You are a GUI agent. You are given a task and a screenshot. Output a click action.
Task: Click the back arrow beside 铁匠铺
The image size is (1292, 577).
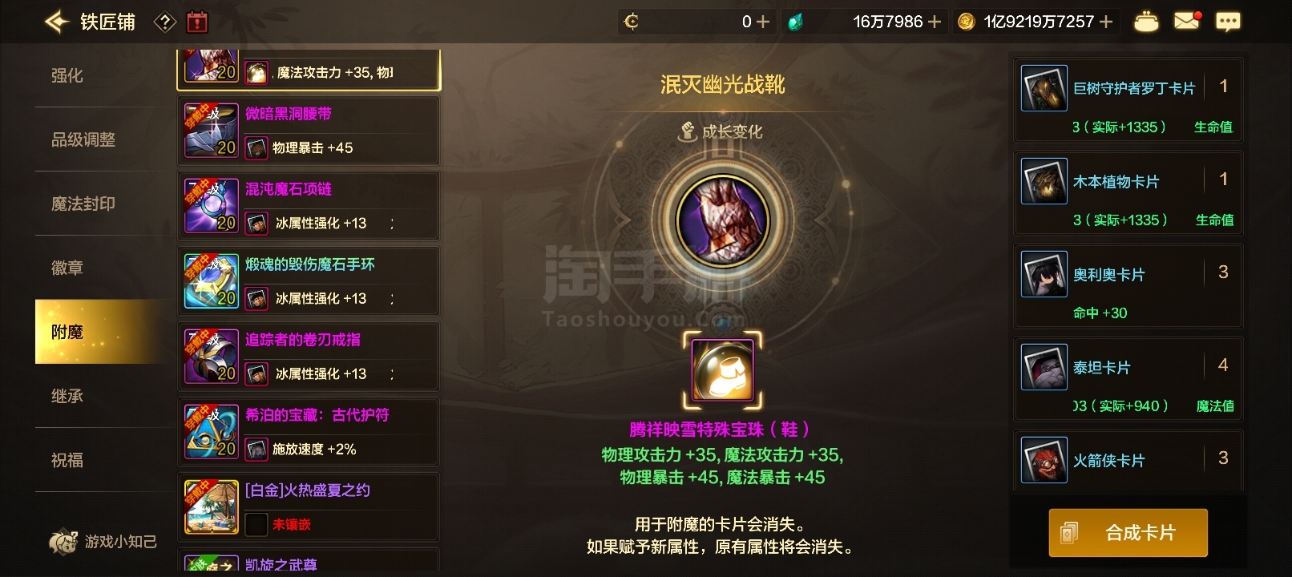click(56, 22)
